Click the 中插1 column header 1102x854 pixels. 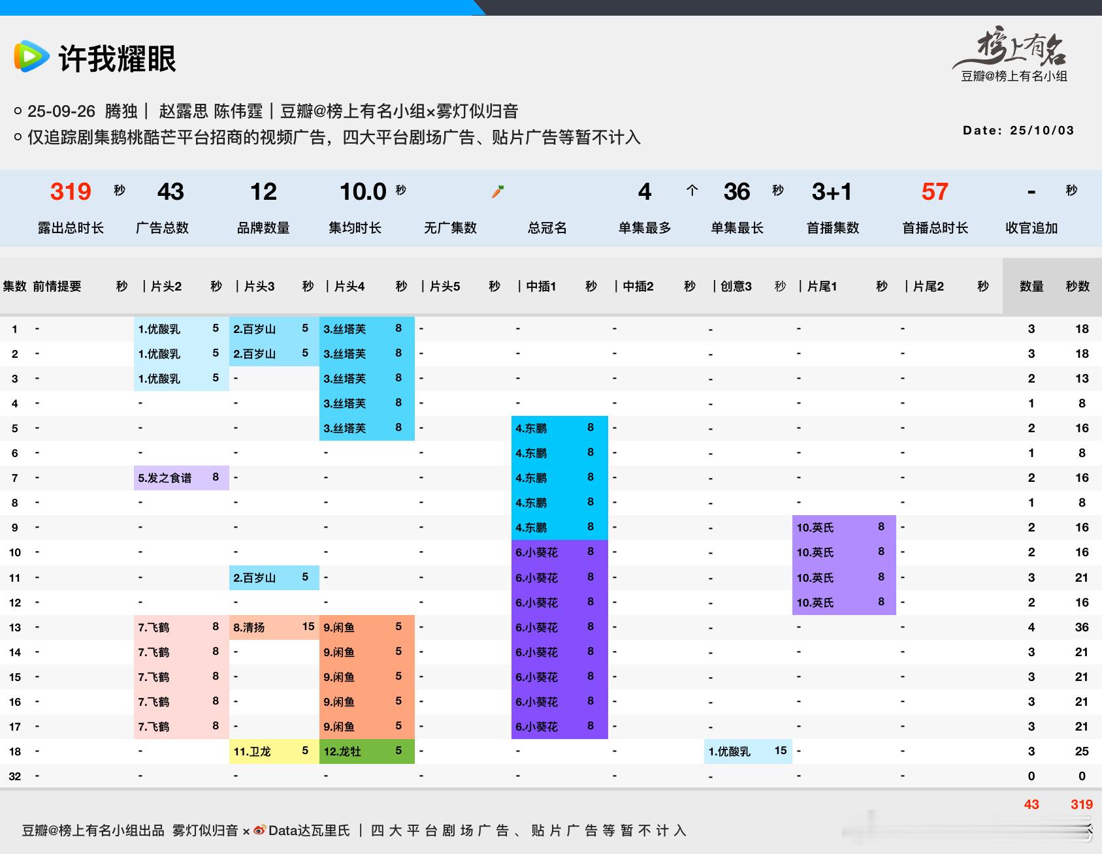541,286
